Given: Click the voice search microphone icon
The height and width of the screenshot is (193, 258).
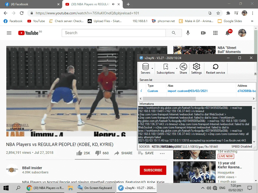Looking at the screenshot, I should (x=188, y=33).
